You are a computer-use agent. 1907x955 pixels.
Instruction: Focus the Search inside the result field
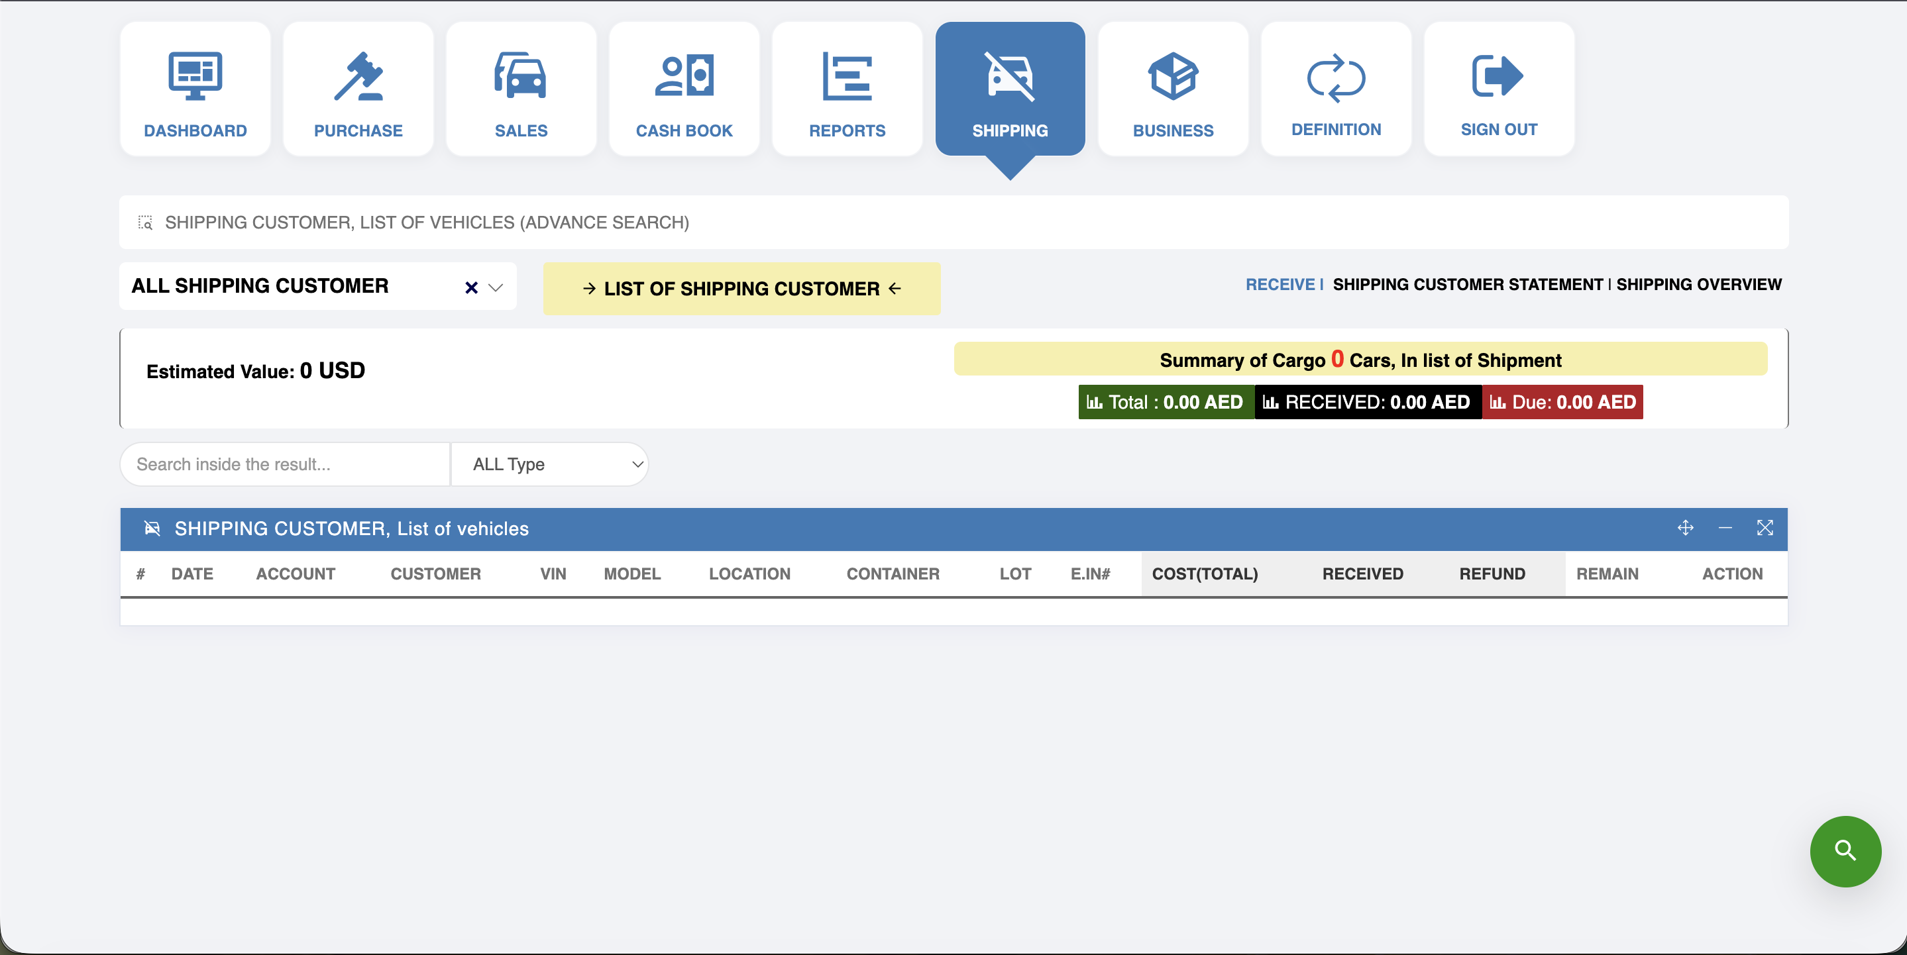point(285,464)
